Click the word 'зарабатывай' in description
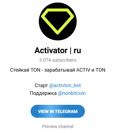Screen dimensions: 115x133 [x=60, y=70]
